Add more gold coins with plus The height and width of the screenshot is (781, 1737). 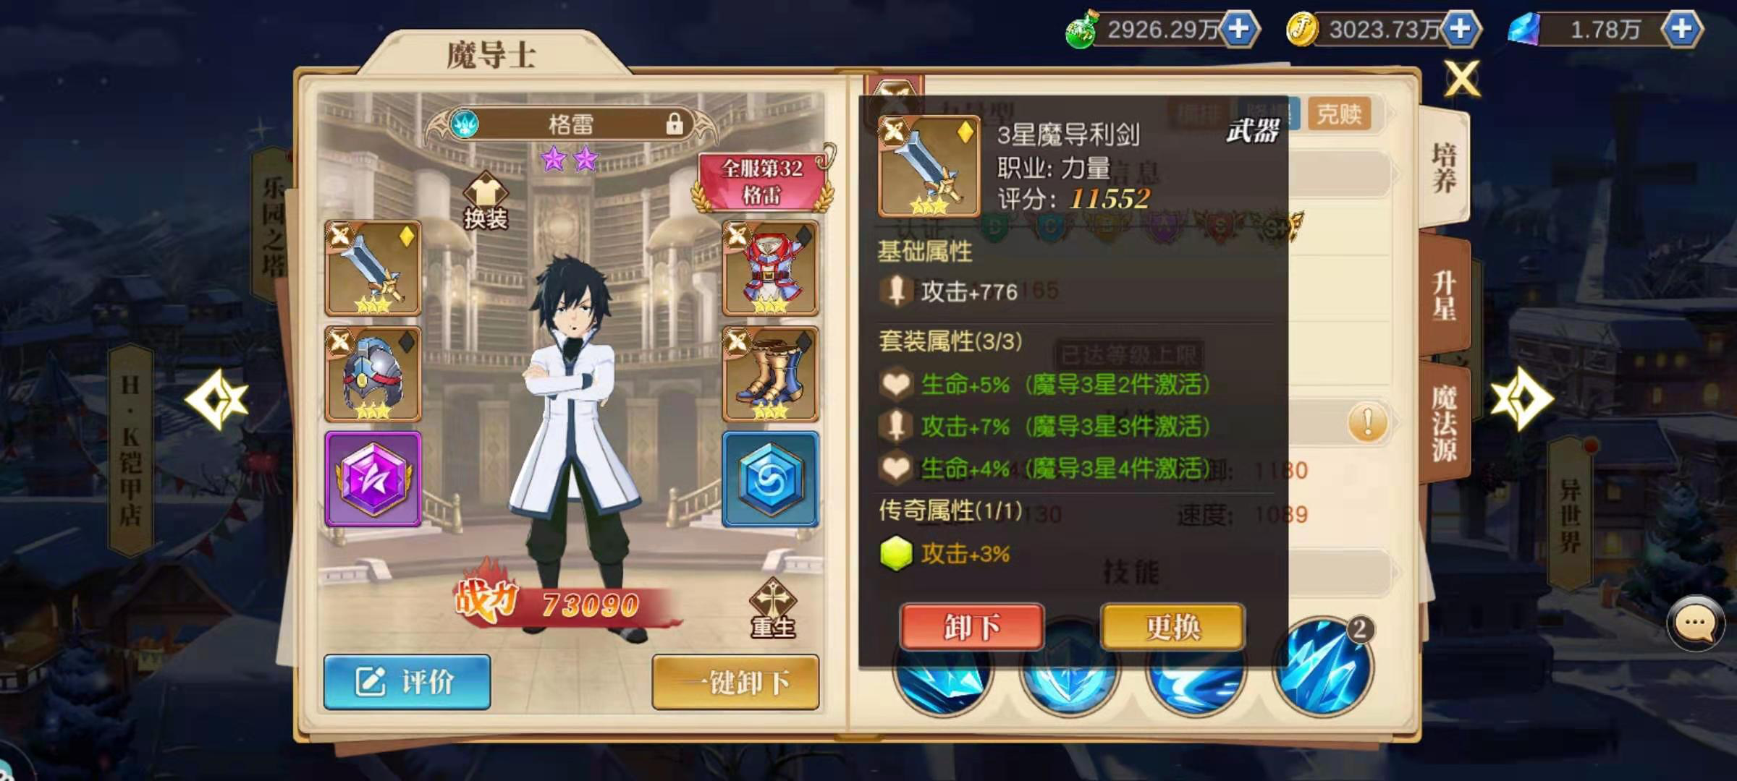pos(1461,29)
